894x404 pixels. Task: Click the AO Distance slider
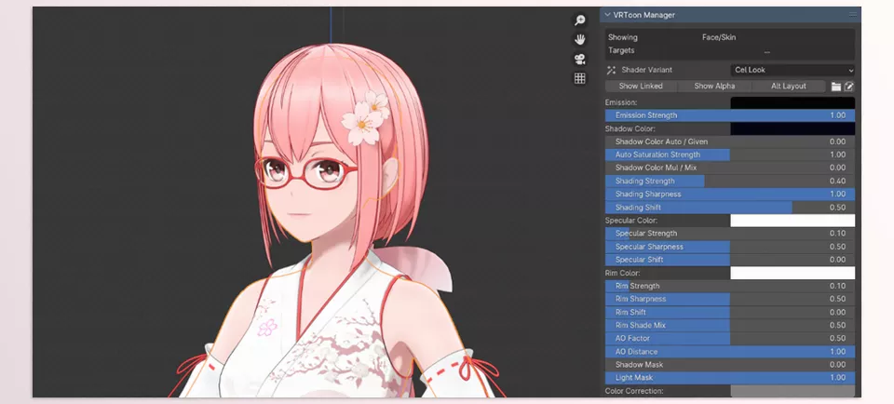pyautogui.click(x=730, y=352)
